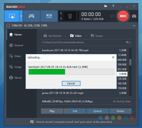Click the 0 bytes / 229.0GB storage text

point(92,19)
